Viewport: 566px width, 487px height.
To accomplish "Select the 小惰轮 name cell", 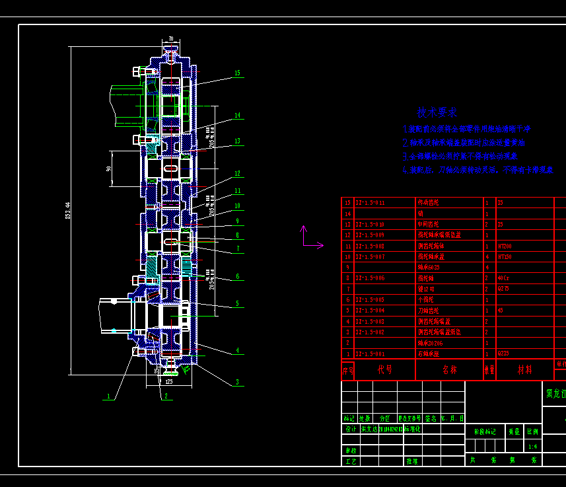I will tap(425, 300).
